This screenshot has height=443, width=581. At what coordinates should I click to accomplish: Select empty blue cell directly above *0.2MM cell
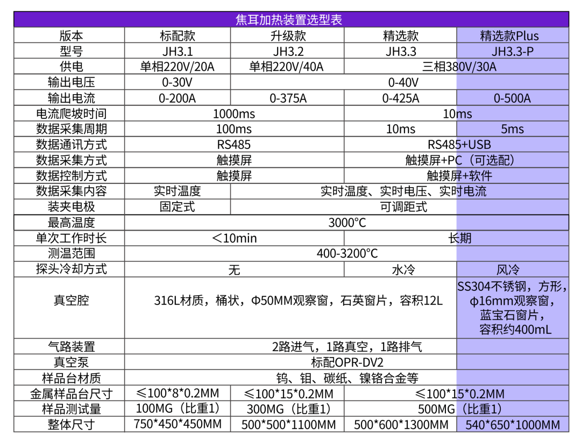[x=512, y=378]
